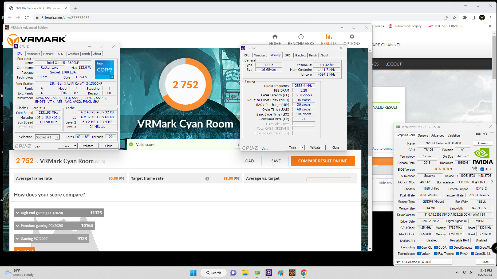This screenshot has width=497, height=279.
Task: Open the Socket #1 selection dropdown in CPU-Z
Action: coord(48,137)
